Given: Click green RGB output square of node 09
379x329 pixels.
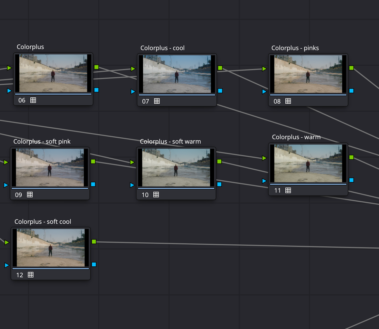Looking at the screenshot, I should click(x=93, y=161).
